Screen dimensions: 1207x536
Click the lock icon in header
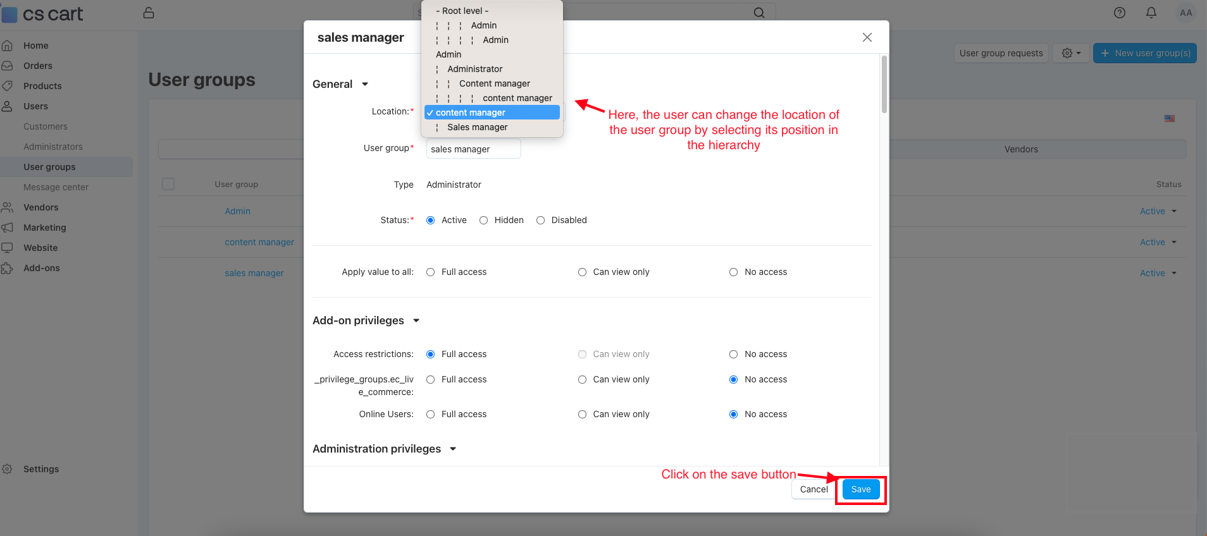tap(149, 13)
